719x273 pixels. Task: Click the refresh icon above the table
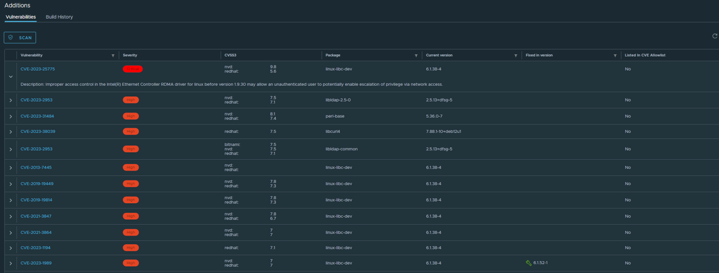(714, 36)
